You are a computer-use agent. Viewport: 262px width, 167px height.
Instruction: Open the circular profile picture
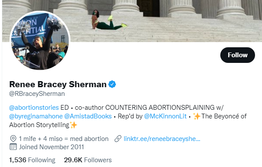[x=40, y=40]
